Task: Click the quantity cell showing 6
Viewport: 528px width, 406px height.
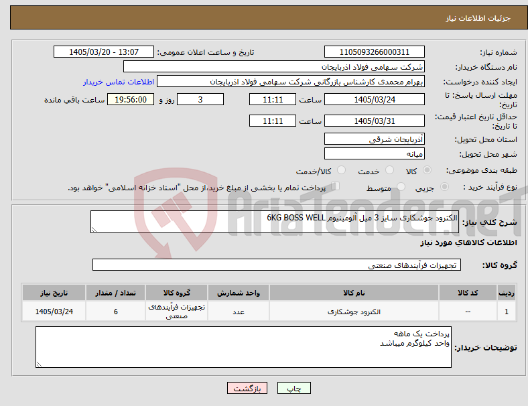Action: 115,312
